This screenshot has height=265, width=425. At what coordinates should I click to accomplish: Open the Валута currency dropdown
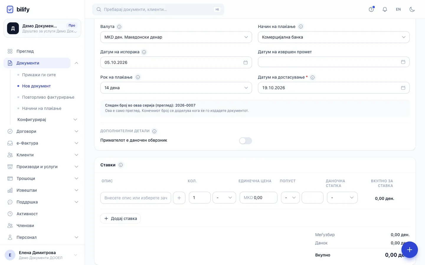[x=176, y=37]
